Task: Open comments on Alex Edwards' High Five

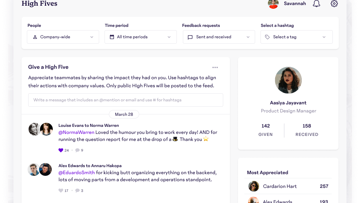Action: coord(78,191)
